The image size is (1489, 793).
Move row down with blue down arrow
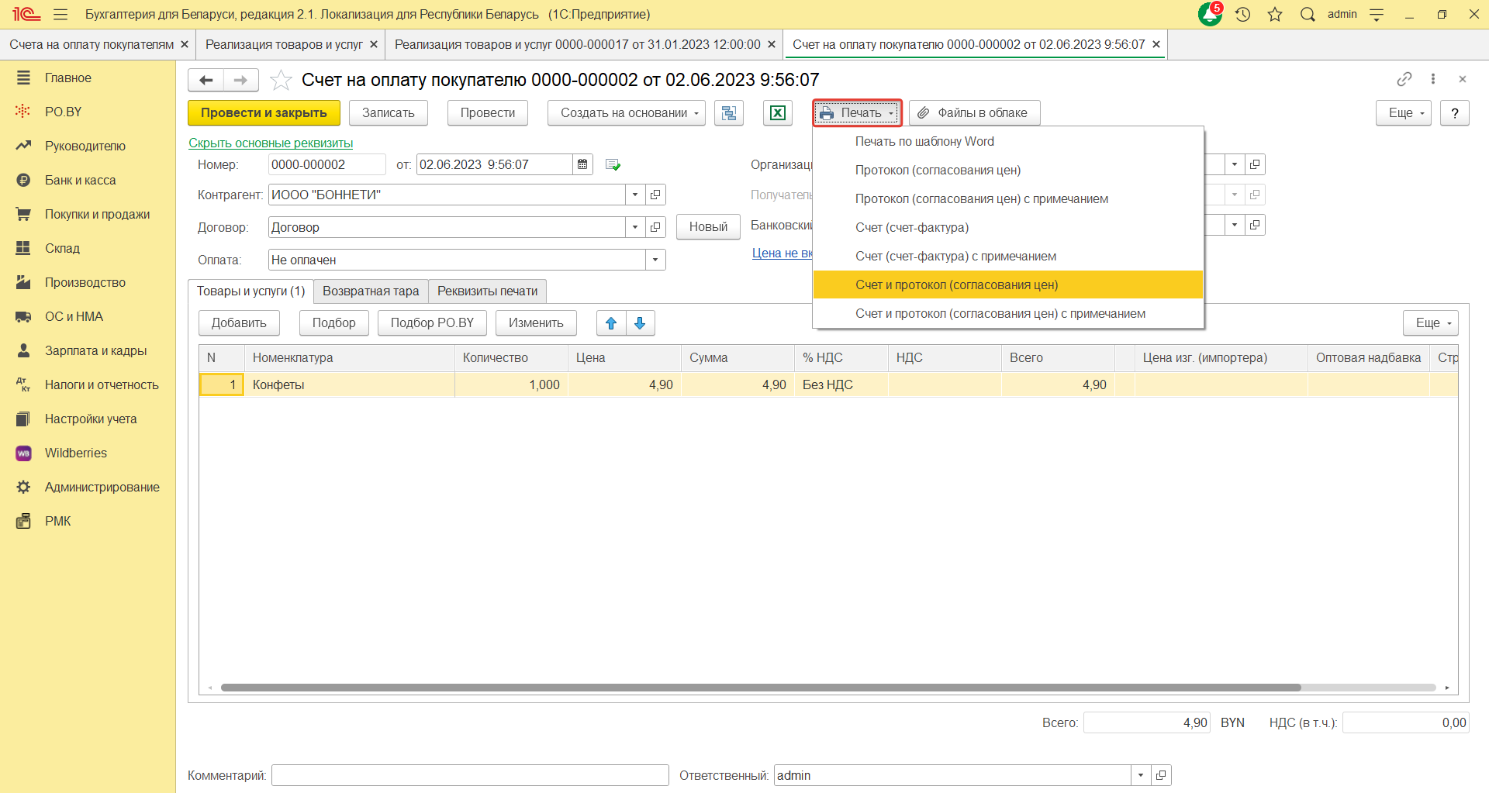pyautogui.click(x=640, y=323)
